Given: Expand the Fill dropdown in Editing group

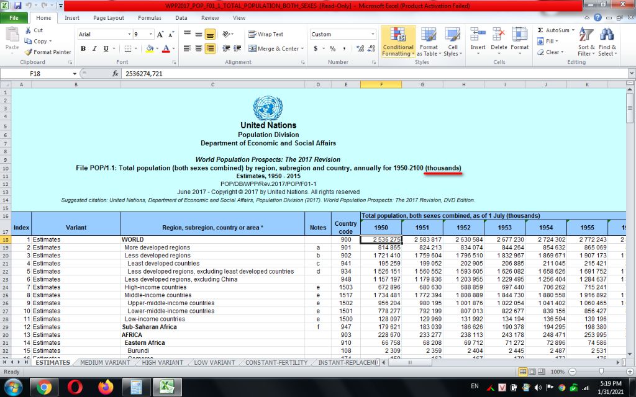Looking at the screenshot, I should 557,42.
